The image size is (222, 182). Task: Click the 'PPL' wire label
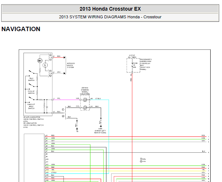(59, 99)
